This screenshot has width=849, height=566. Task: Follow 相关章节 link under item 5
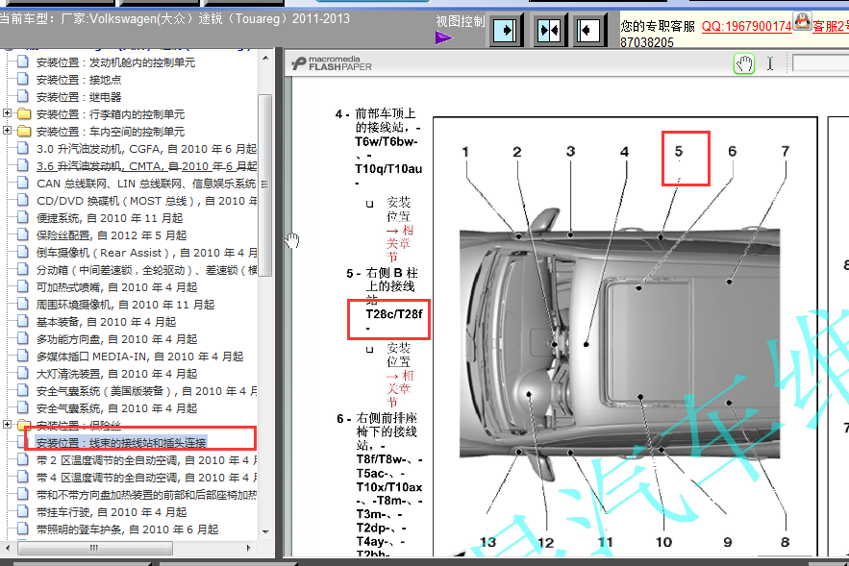pyautogui.click(x=399, y=388)
